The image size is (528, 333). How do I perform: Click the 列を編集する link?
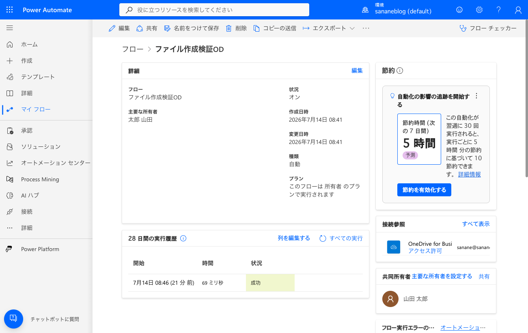(294, 238)
